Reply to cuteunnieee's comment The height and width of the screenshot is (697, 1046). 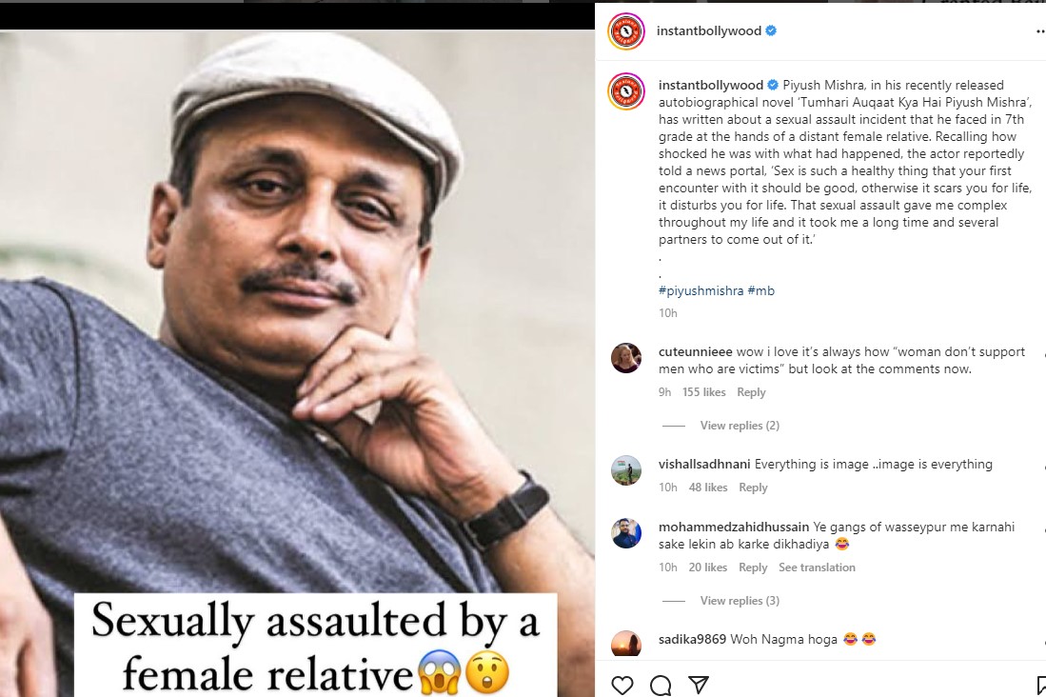(751, 392)
